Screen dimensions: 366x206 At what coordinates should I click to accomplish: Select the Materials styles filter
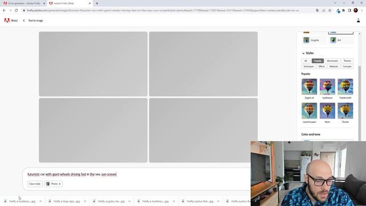click(333, 66)
